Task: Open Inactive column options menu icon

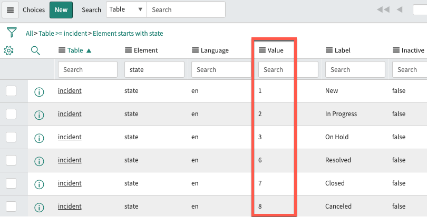Action: pos(396,50)
